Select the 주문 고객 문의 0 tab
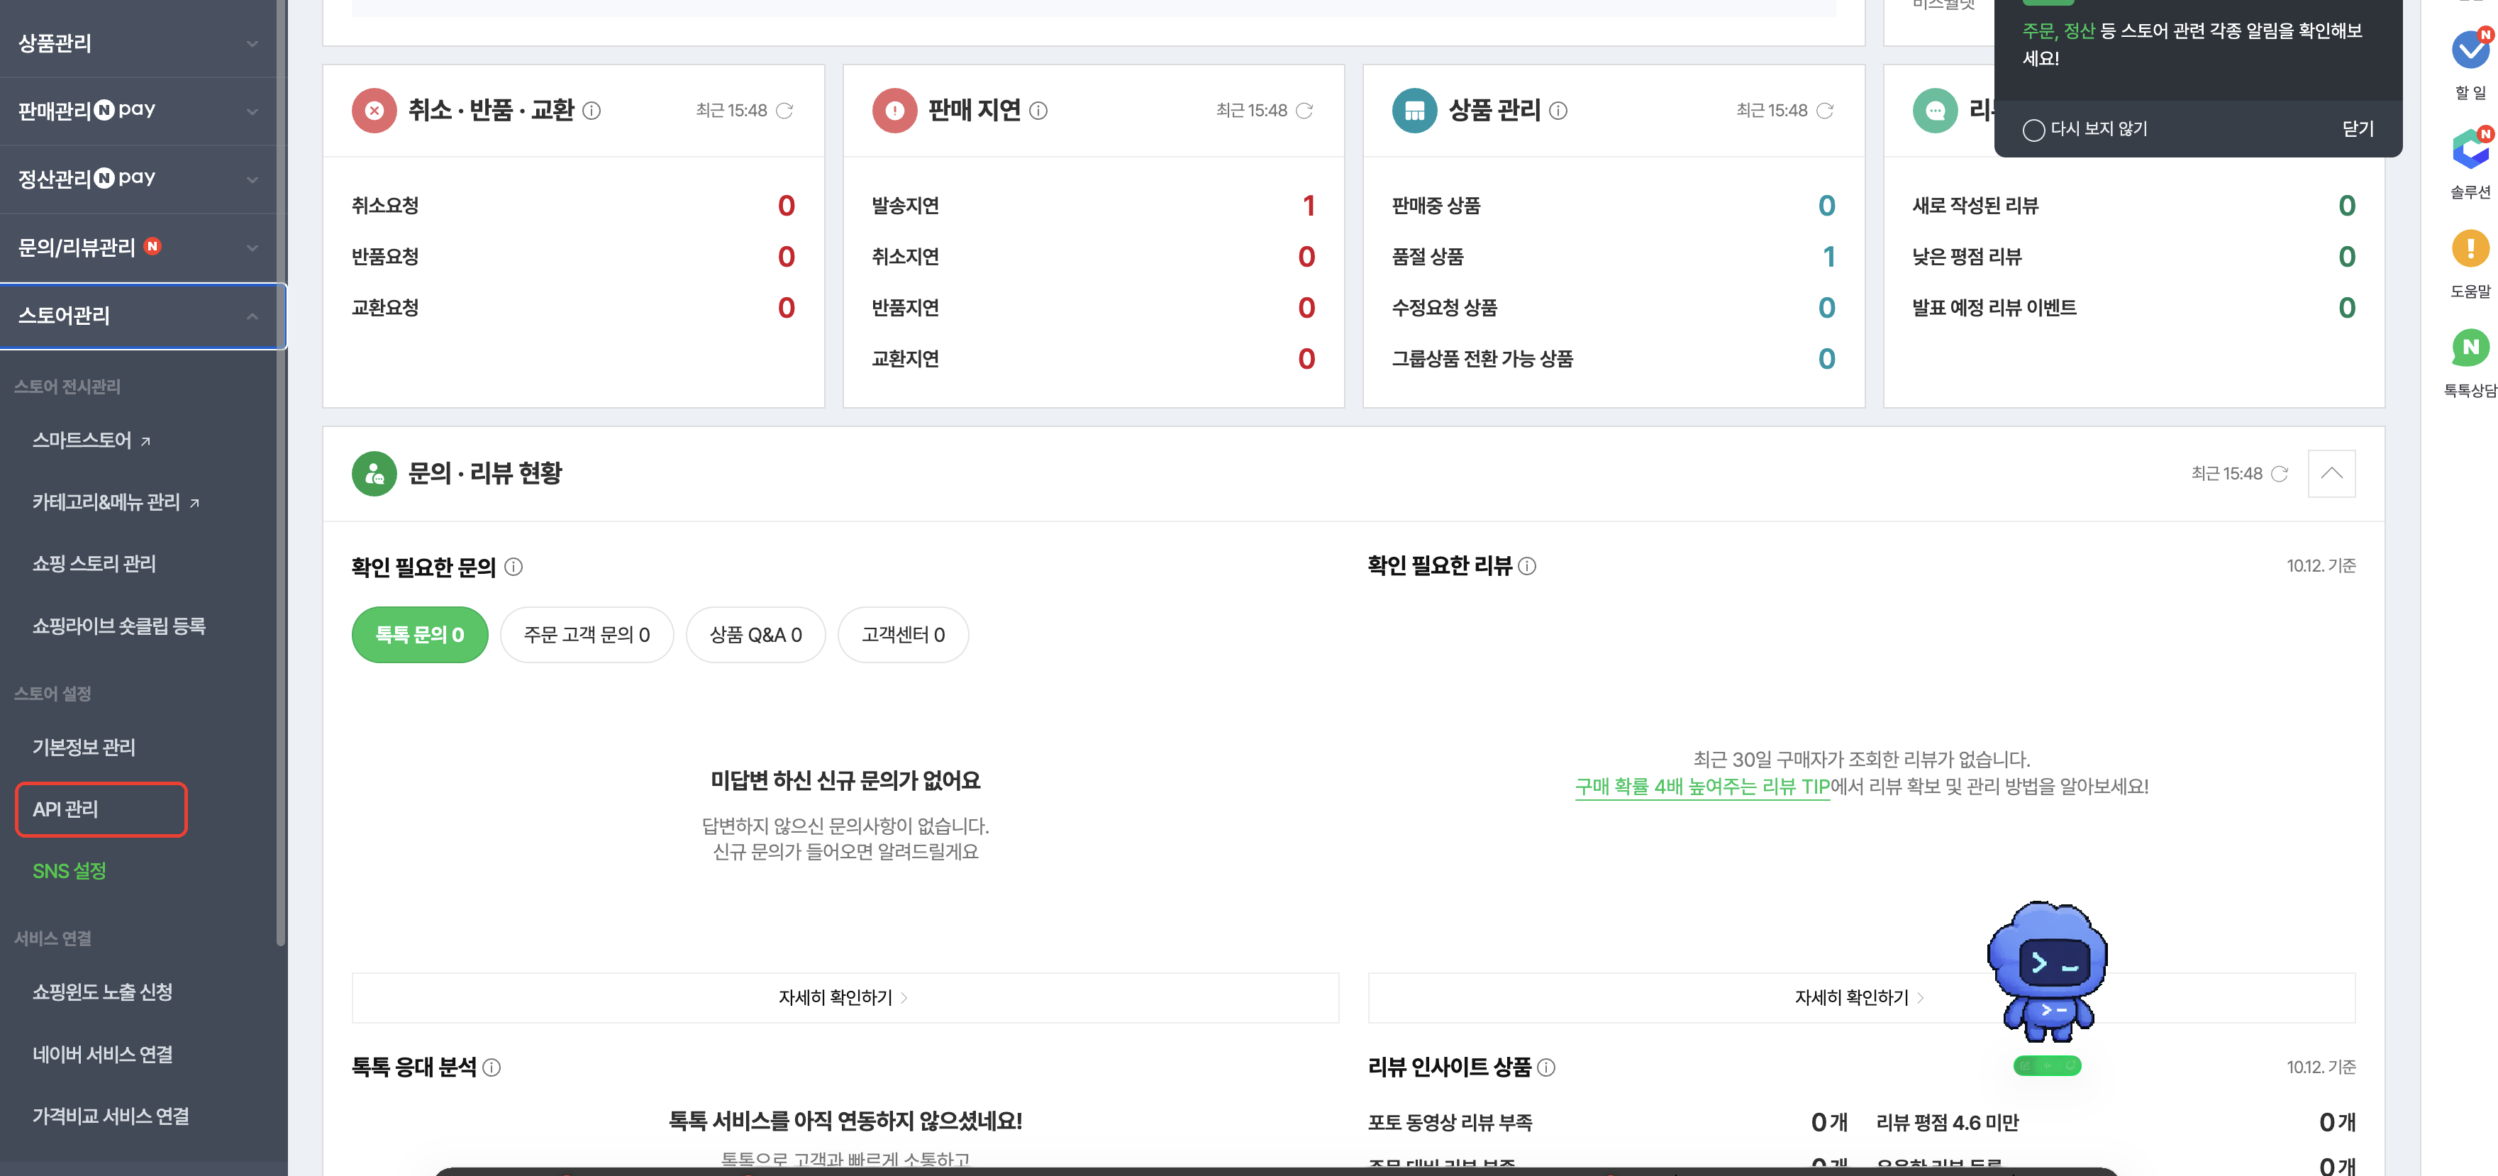The image size is (2498, 1176). (587, 635)
